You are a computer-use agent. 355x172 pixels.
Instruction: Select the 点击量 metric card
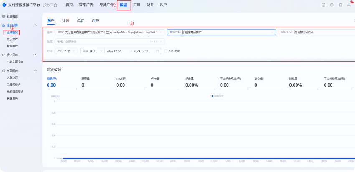(165, 83)
